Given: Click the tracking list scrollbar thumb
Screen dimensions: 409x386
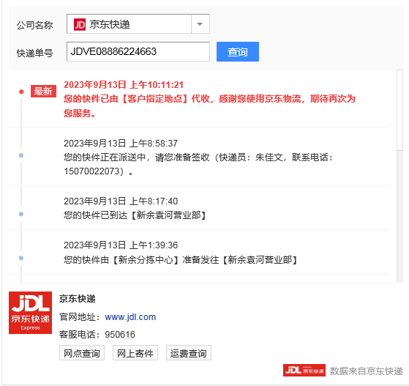Looking at the screenshot, I should [399, 110].
